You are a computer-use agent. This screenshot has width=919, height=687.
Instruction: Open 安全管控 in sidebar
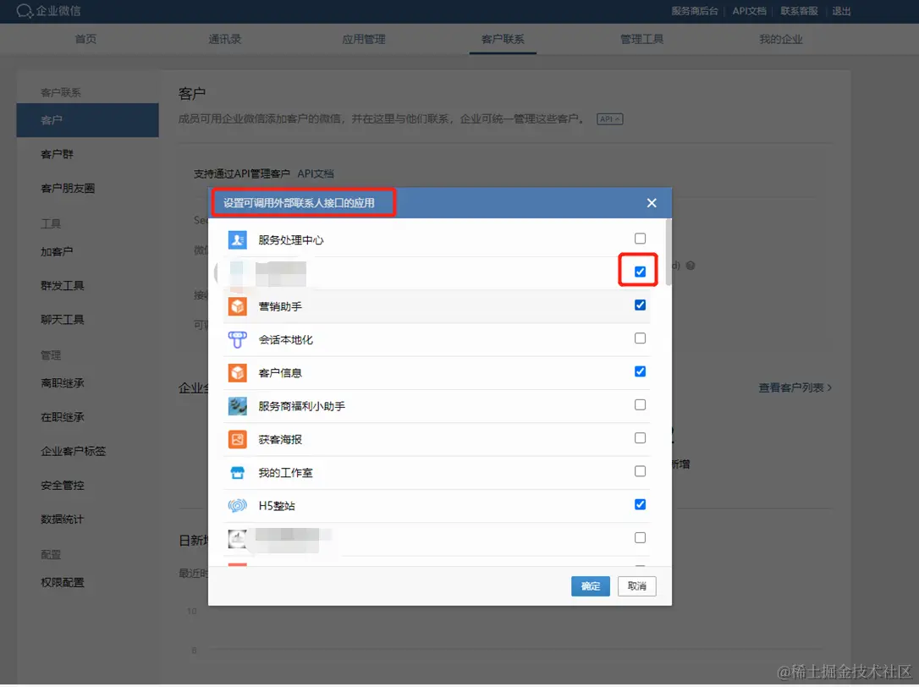62,485
